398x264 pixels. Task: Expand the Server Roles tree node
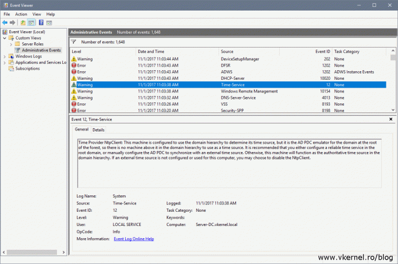[11, 44]
